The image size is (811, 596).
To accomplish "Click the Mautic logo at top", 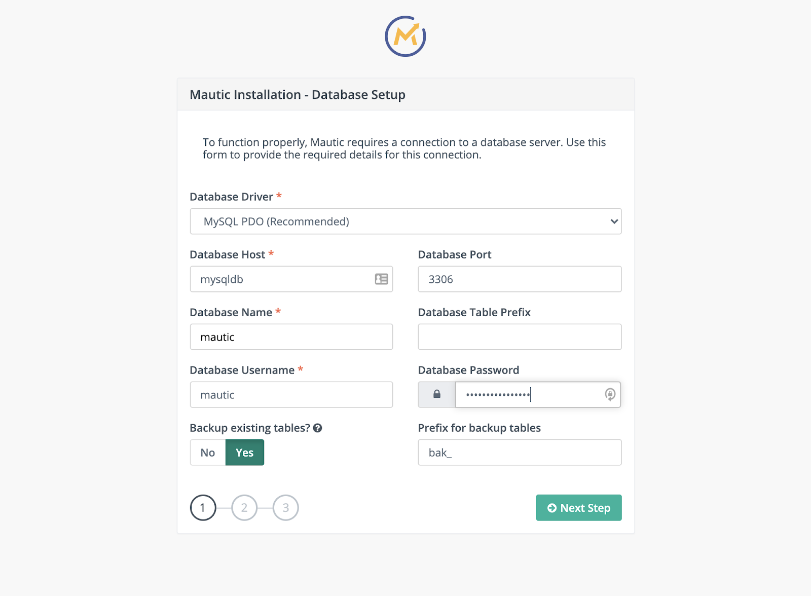I will tap(405, 36).
